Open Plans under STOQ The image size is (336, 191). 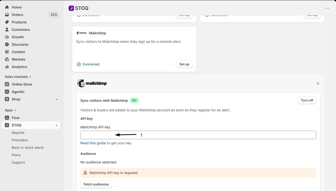[x=16, y=155]
